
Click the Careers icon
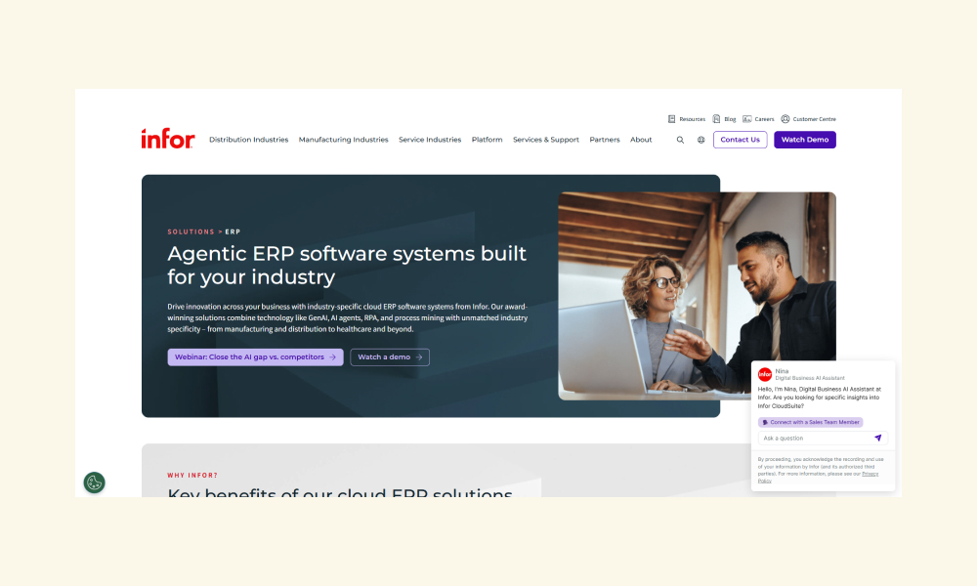747,119
